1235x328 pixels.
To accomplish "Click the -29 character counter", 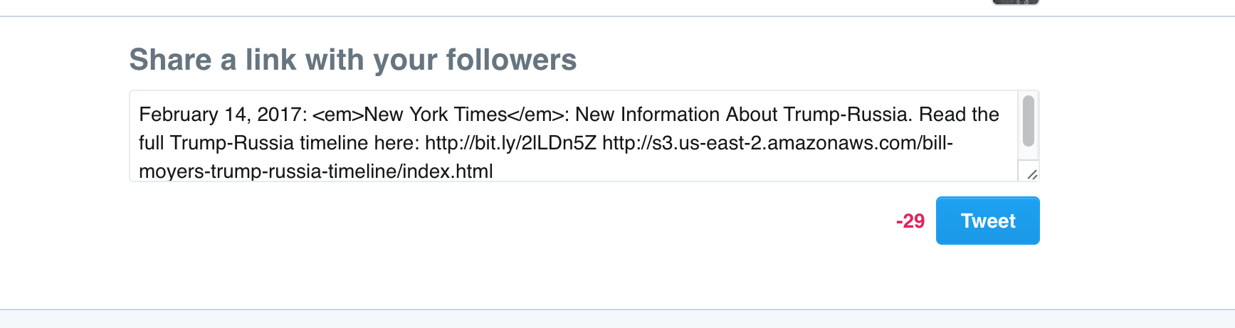I will (910, 221).
